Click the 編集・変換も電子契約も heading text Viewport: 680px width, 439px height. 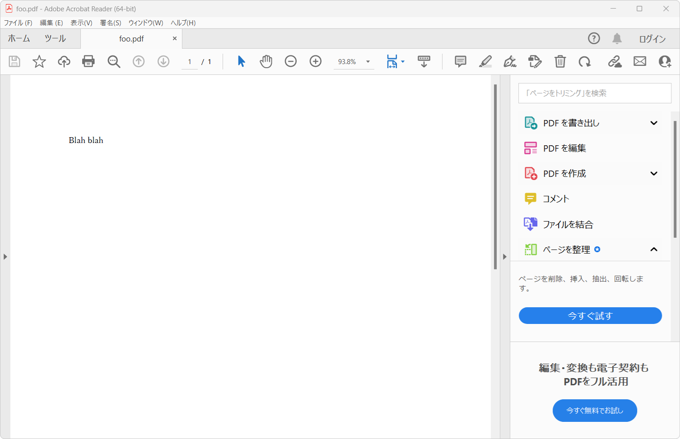594,368
